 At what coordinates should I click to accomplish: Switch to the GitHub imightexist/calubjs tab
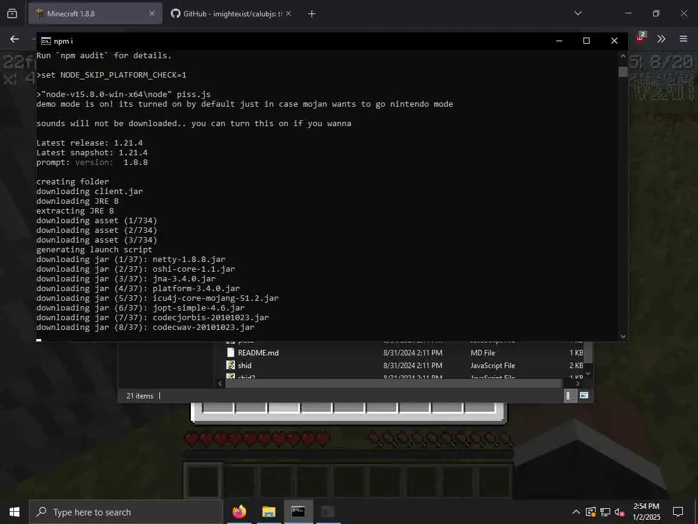[231, 14]
